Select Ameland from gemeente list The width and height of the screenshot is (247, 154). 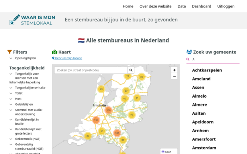tap(201, 79)
